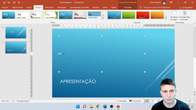The height and width of the screenshot is (110, 196).
Task: Apply the first blue theme thumbnail
Action: tap(9, 15)
